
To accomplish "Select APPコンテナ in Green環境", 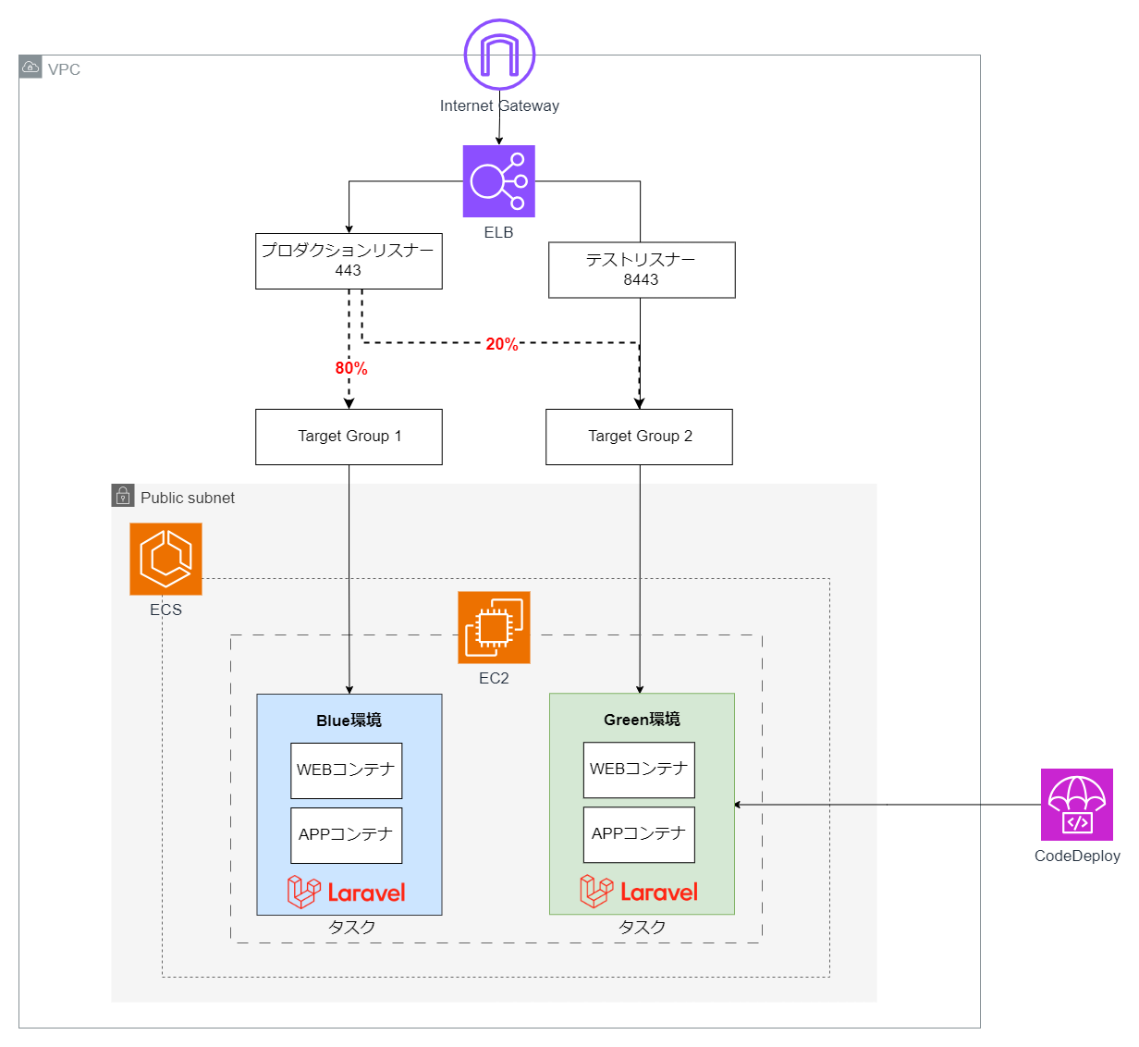I will (x=639, y=834).
